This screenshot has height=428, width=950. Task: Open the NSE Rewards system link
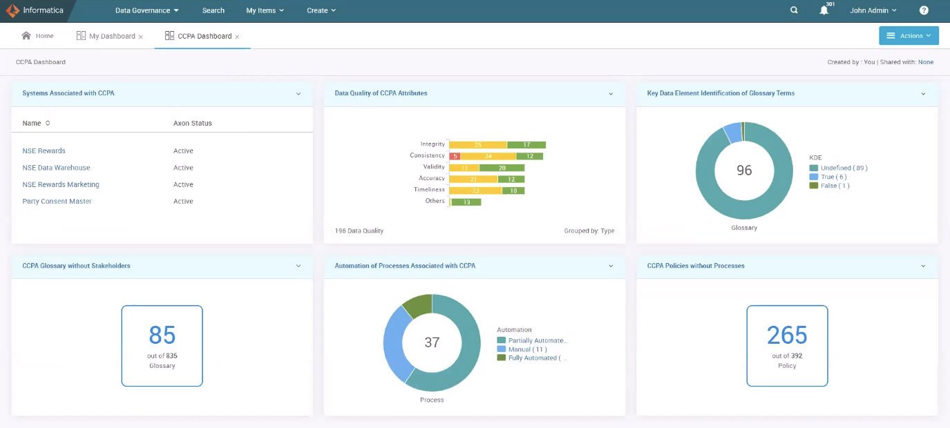point(44,150)
